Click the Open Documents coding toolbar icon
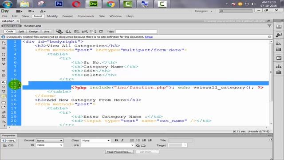Screen dimensions: 284x160 4,43
